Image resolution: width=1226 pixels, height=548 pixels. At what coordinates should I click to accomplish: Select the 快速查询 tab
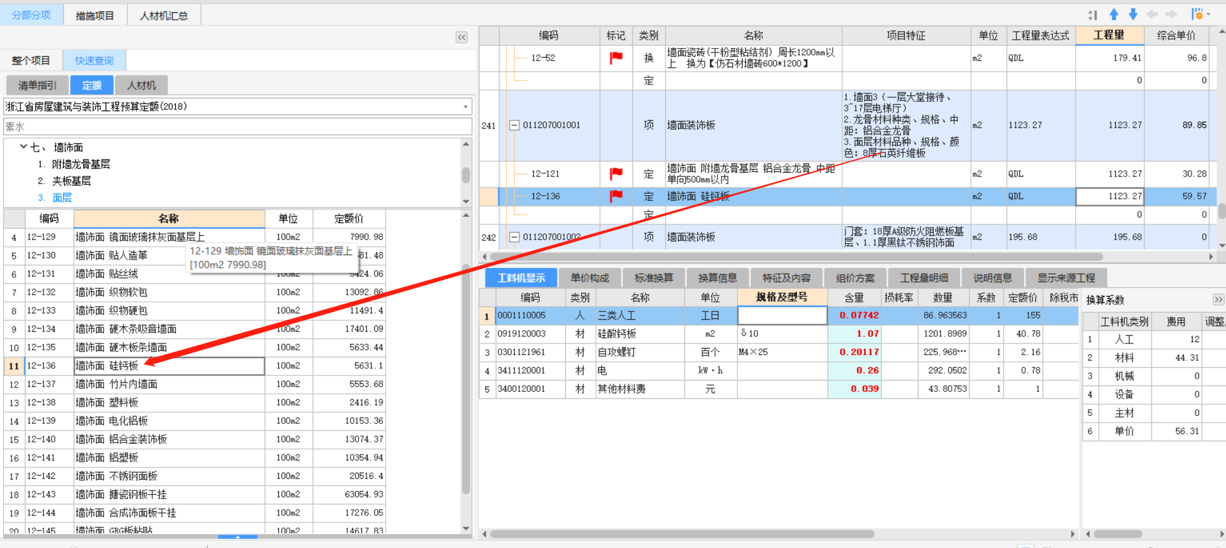pos(94,61)
